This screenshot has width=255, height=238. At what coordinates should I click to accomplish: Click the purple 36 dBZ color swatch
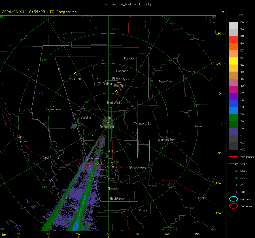click(x=233, y=96)
